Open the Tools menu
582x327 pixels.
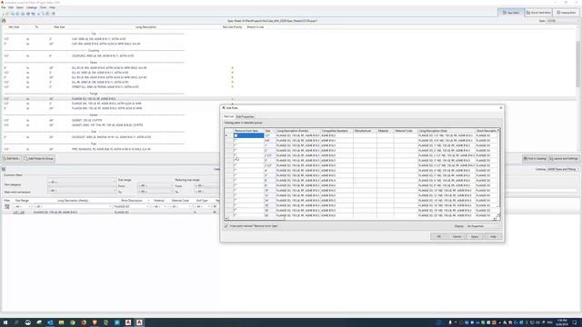click(43, 7)
